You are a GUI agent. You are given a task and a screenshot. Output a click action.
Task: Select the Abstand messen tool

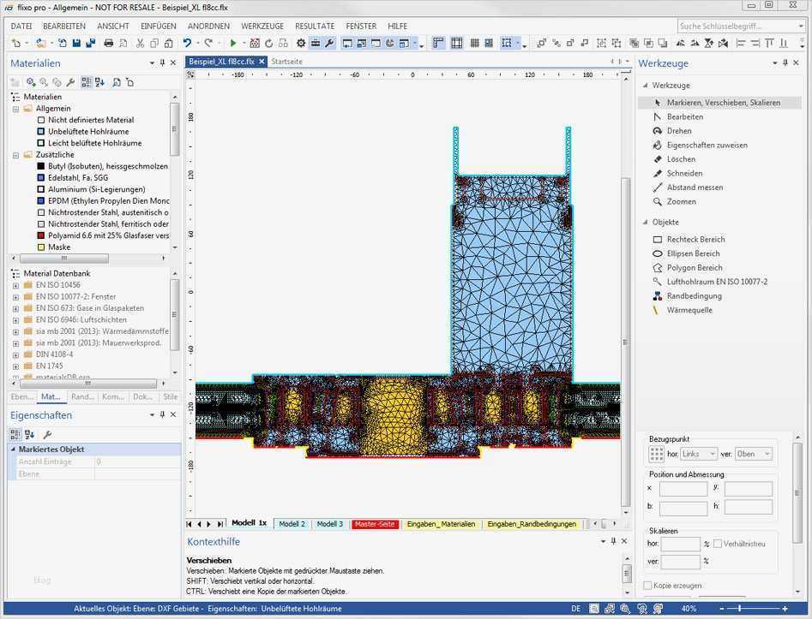695,187
